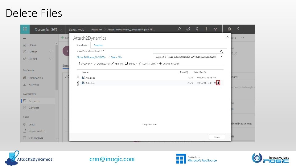Click the plus quick create icon
Screen dimensions: 296x166
[x=206, y=29]
